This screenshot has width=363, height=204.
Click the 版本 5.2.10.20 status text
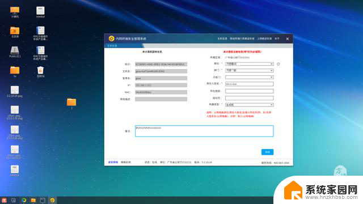click(203, 163)
